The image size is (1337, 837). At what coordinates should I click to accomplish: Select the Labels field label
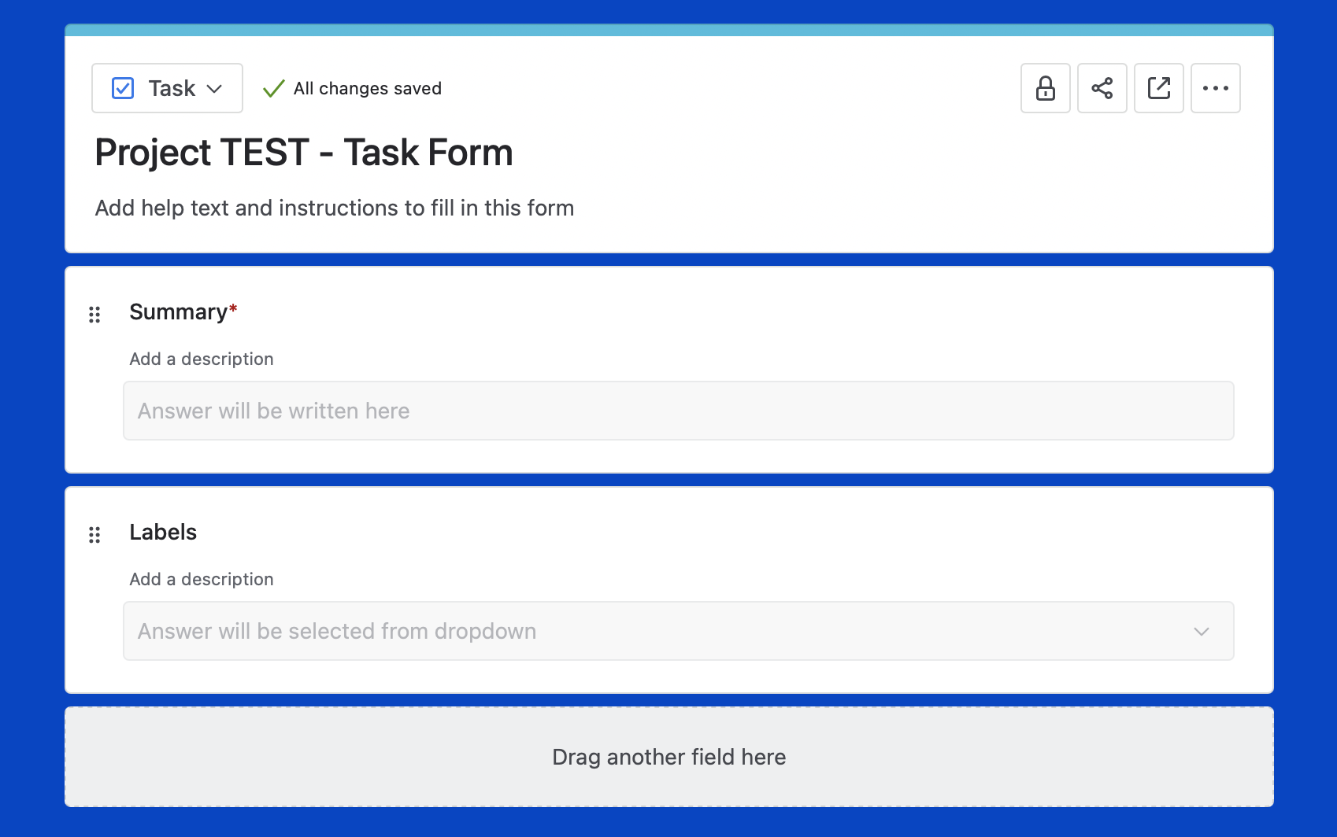(x=163, y=532)
